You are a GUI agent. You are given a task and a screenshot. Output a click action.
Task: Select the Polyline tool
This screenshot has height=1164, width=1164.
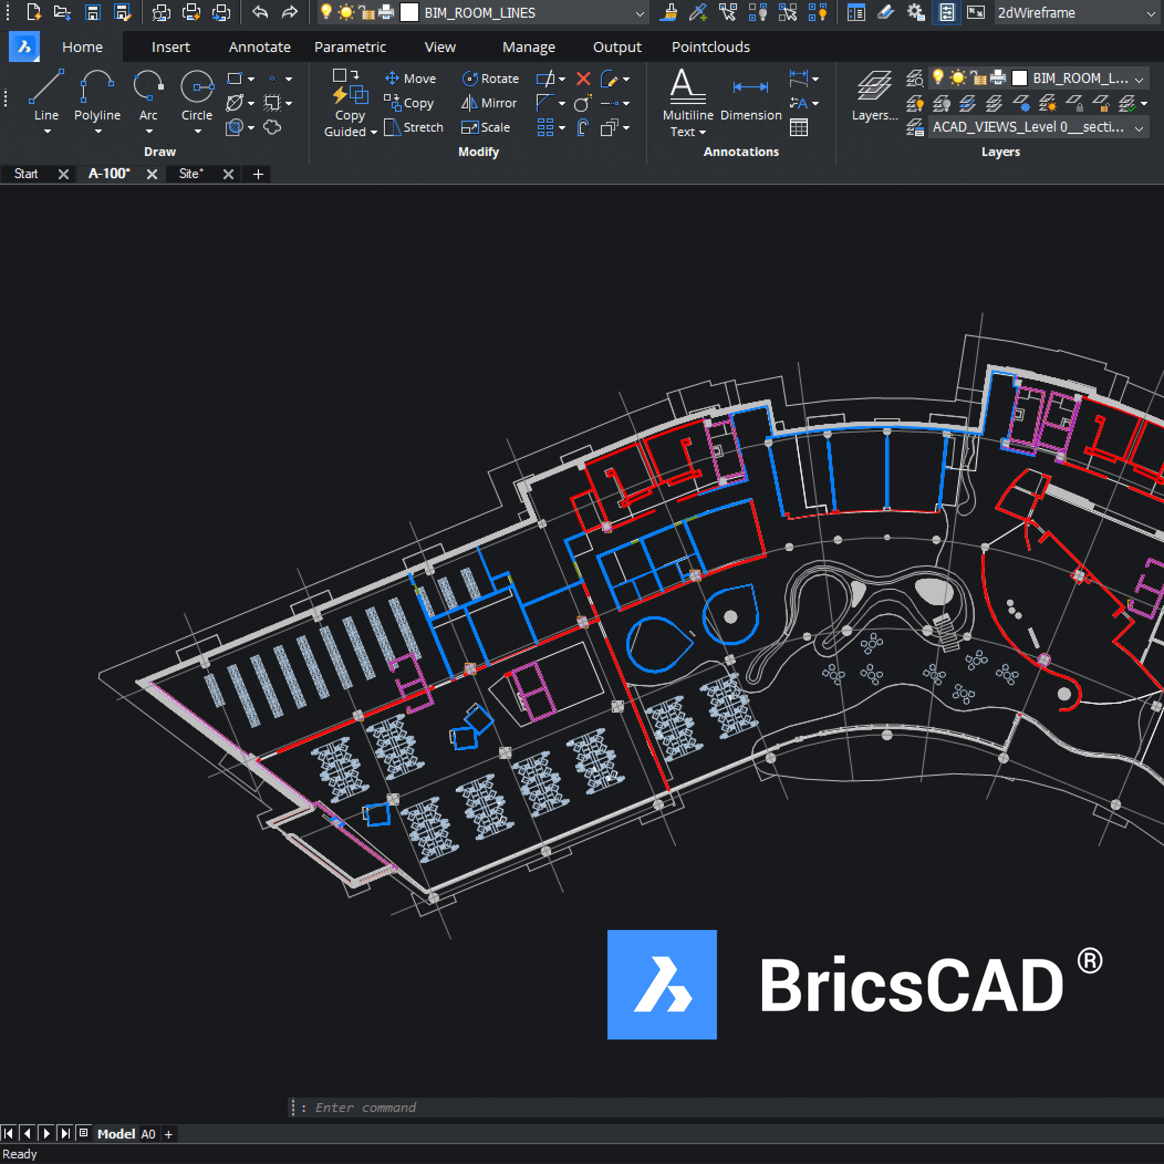click(97, 95)
